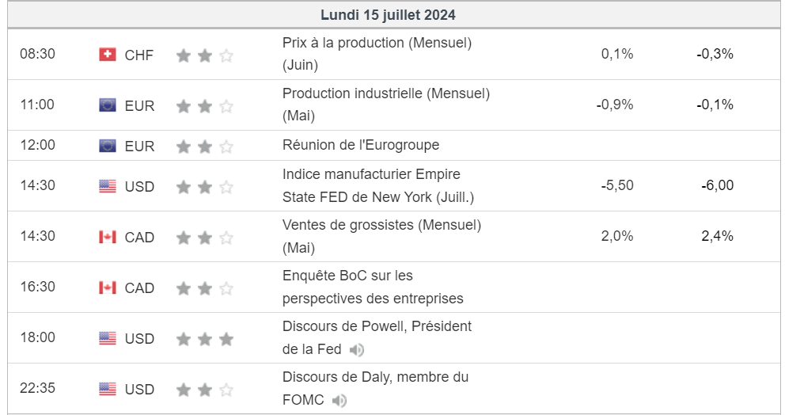Open Enquête BoC sur les perspectives event
Image resolution: width=785 pixels, height=415 pixels.
pyautogui.click(x=373, y=287)
